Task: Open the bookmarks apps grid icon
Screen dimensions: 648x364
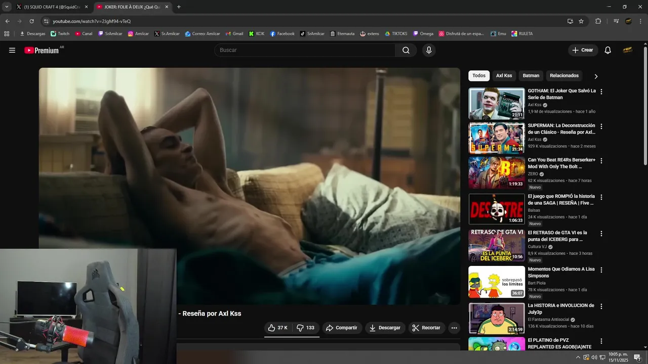Action: pos(7,34)
